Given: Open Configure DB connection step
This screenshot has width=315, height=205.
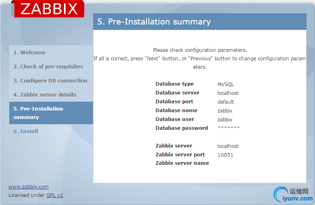Looking at the screenshot, I should [x=50, y=81].
